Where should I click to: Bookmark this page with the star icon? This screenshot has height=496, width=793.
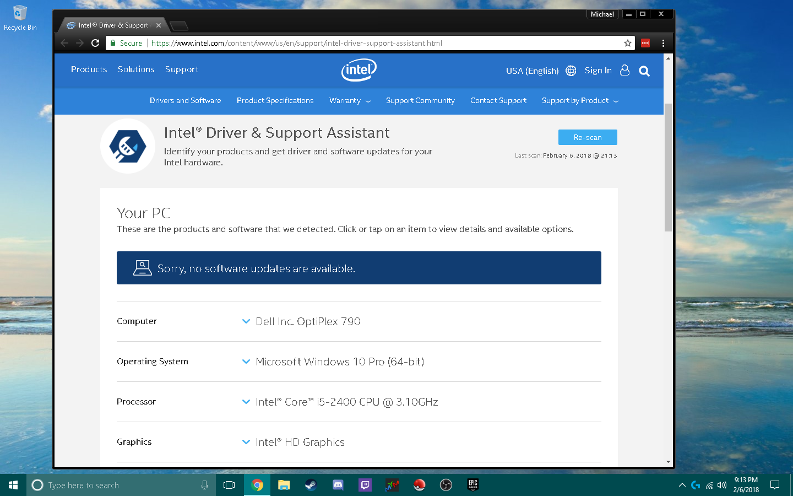coord(627,43)
